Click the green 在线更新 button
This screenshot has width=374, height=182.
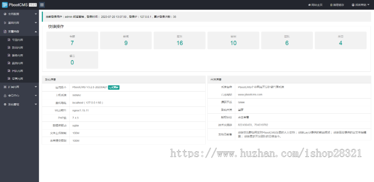pyautogui.click(x=114, y=87)
